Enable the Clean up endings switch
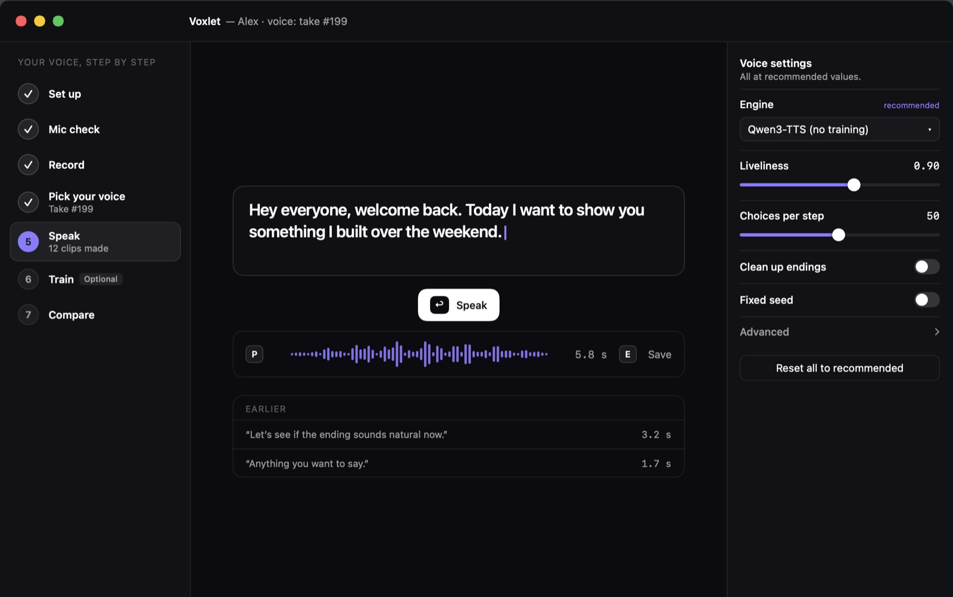Screen dimensions: 953x597 [x=927, y=267]
